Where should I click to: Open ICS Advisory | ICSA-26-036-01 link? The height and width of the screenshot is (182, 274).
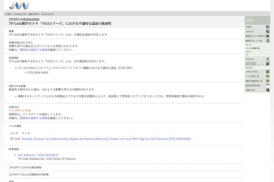click(38, 155)
